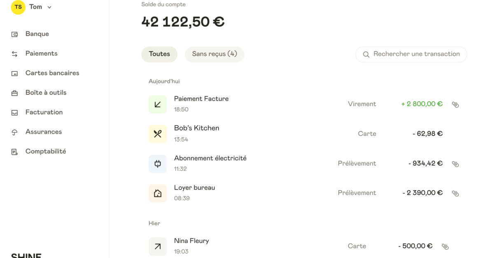
Task: Click the Rechercher une transaction search field
Action: [x=411, y=54]
